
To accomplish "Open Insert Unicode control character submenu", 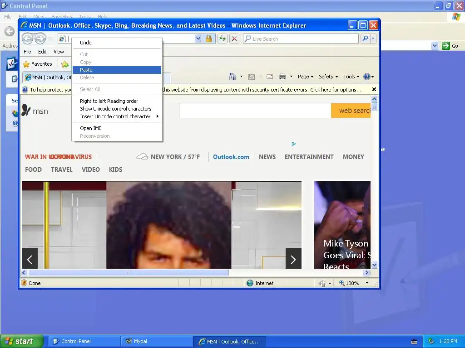I will [117, 116].
